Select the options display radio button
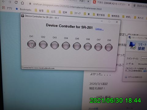 (126, 77)
